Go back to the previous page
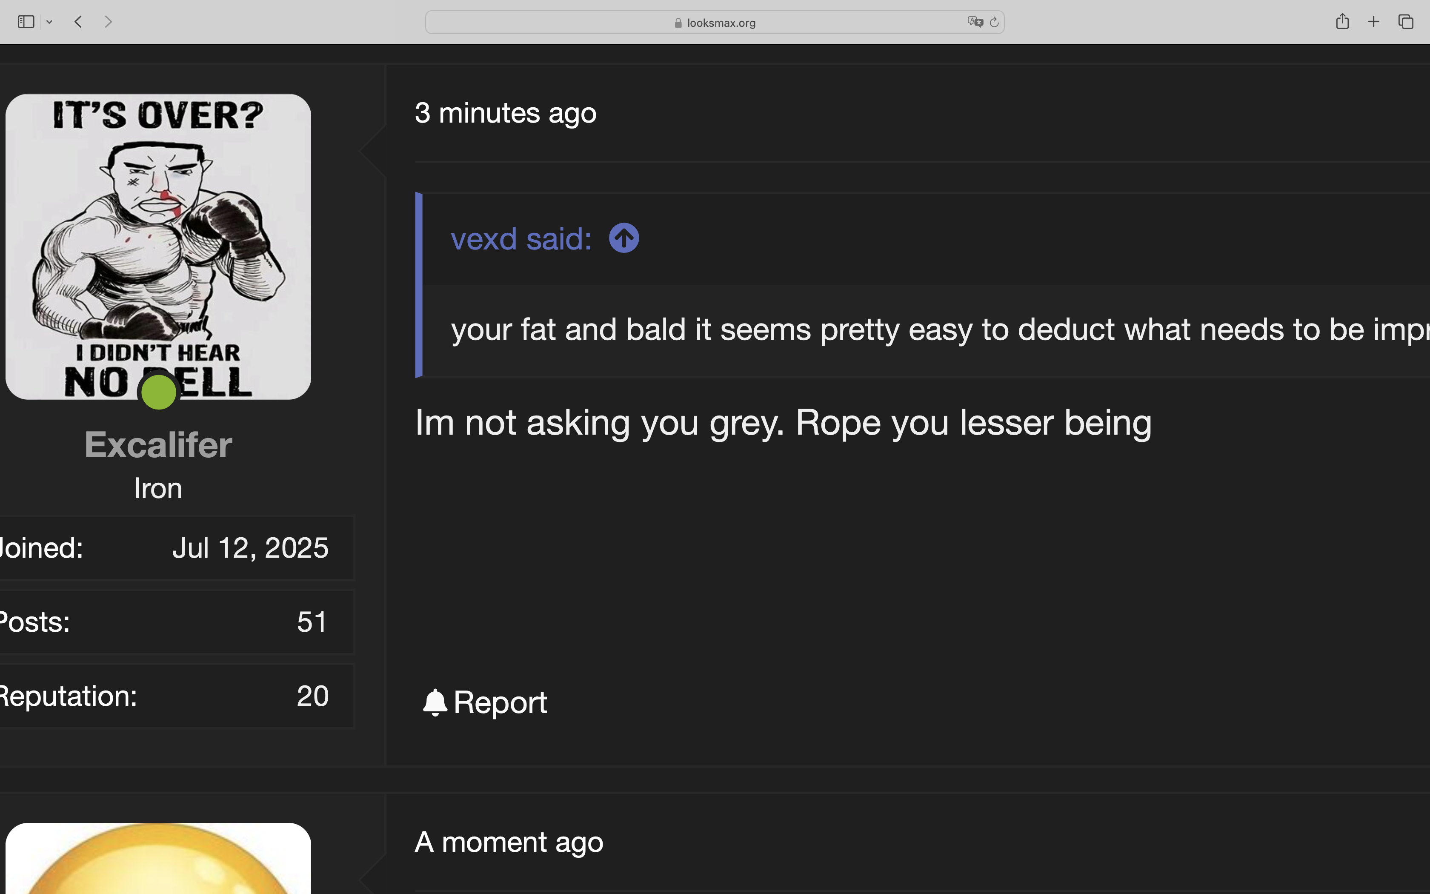Image resolution: width=1430 pixels, height=894 pixels. click(x=78, y=22)
